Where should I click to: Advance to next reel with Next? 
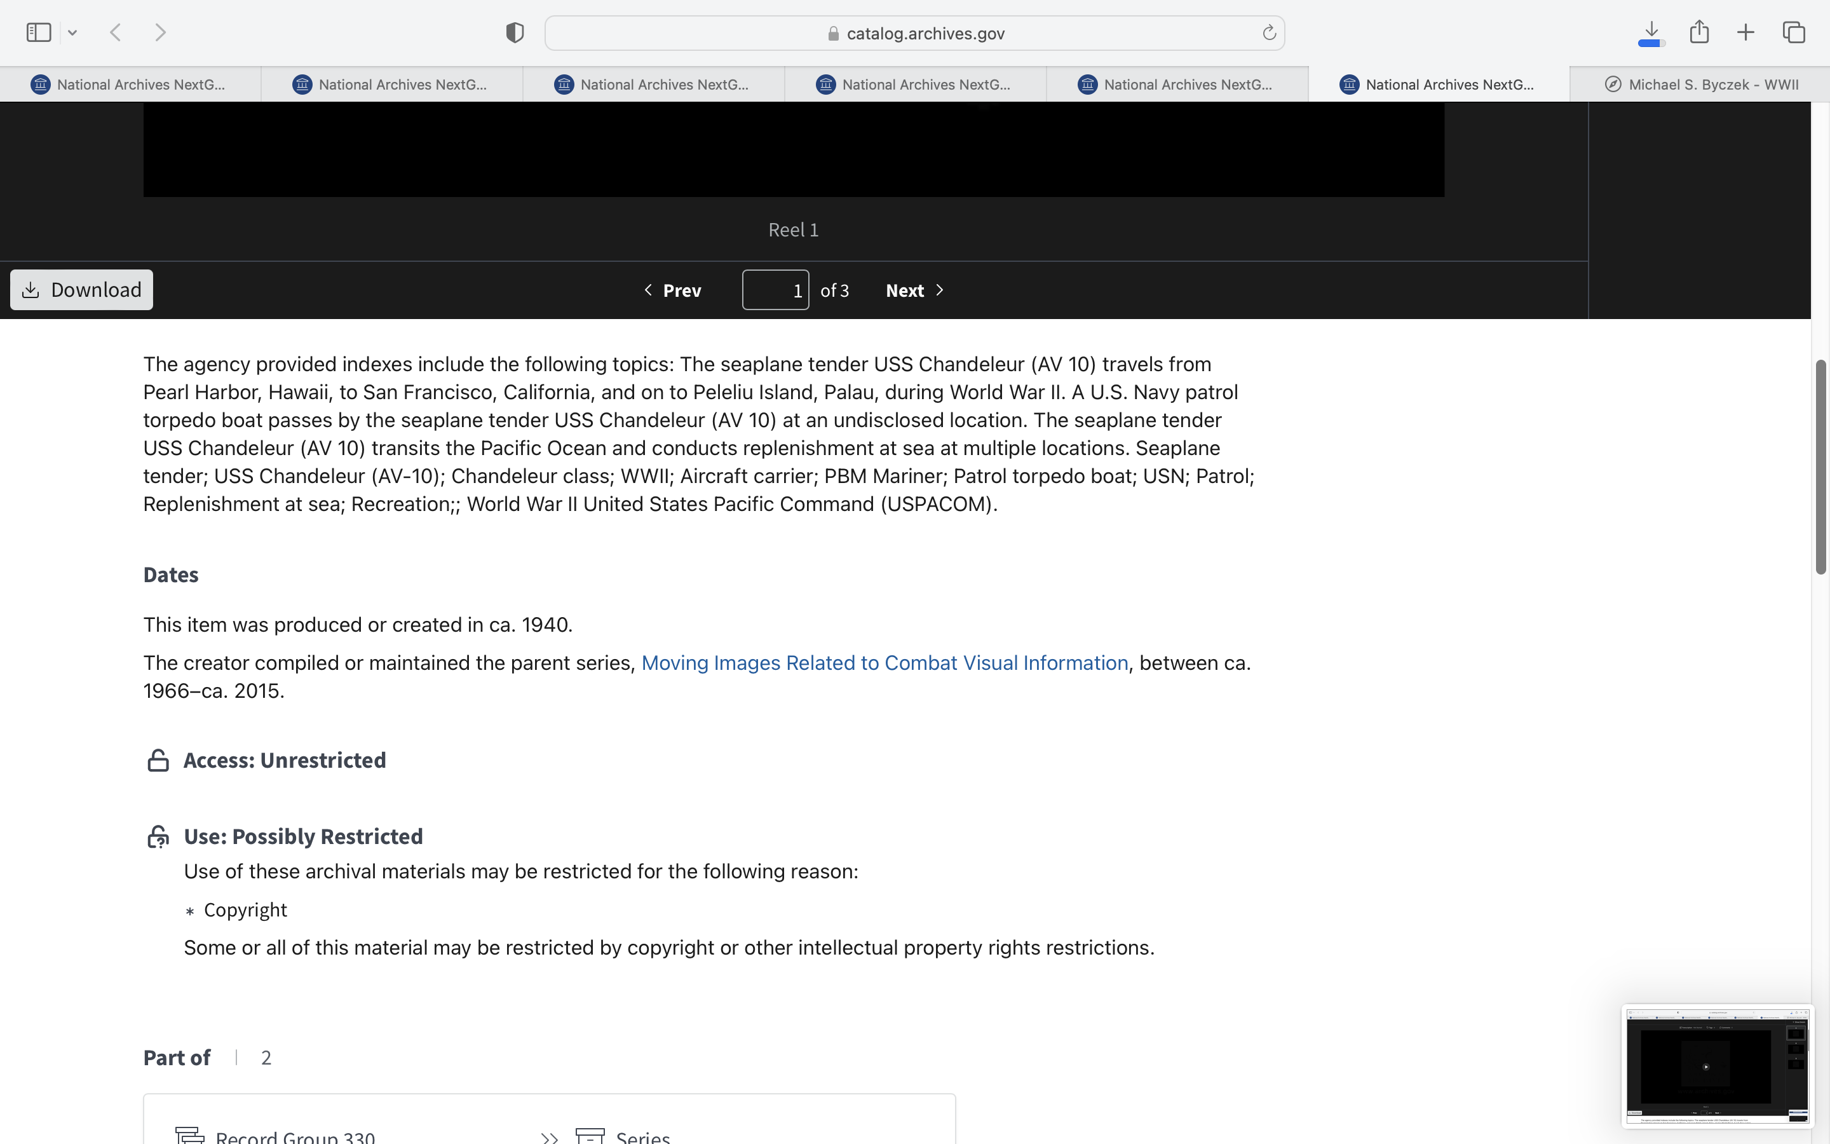point(915,290)
